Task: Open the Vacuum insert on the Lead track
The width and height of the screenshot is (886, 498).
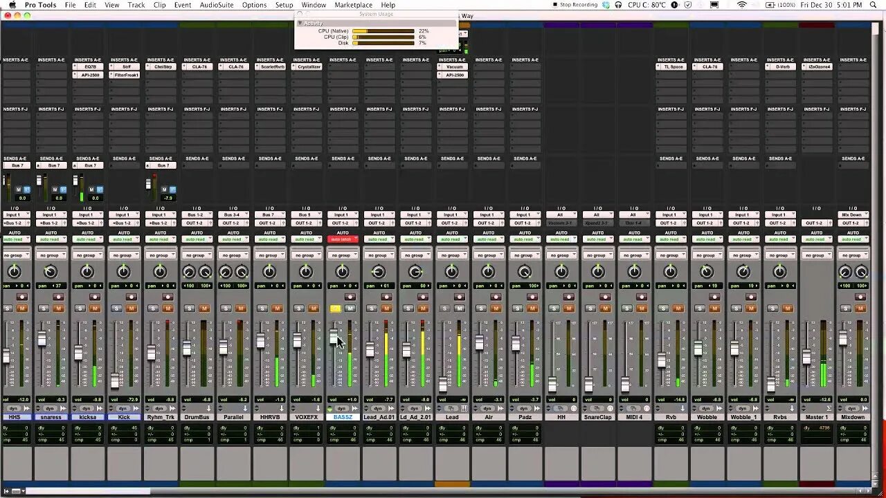Action: 453,67
